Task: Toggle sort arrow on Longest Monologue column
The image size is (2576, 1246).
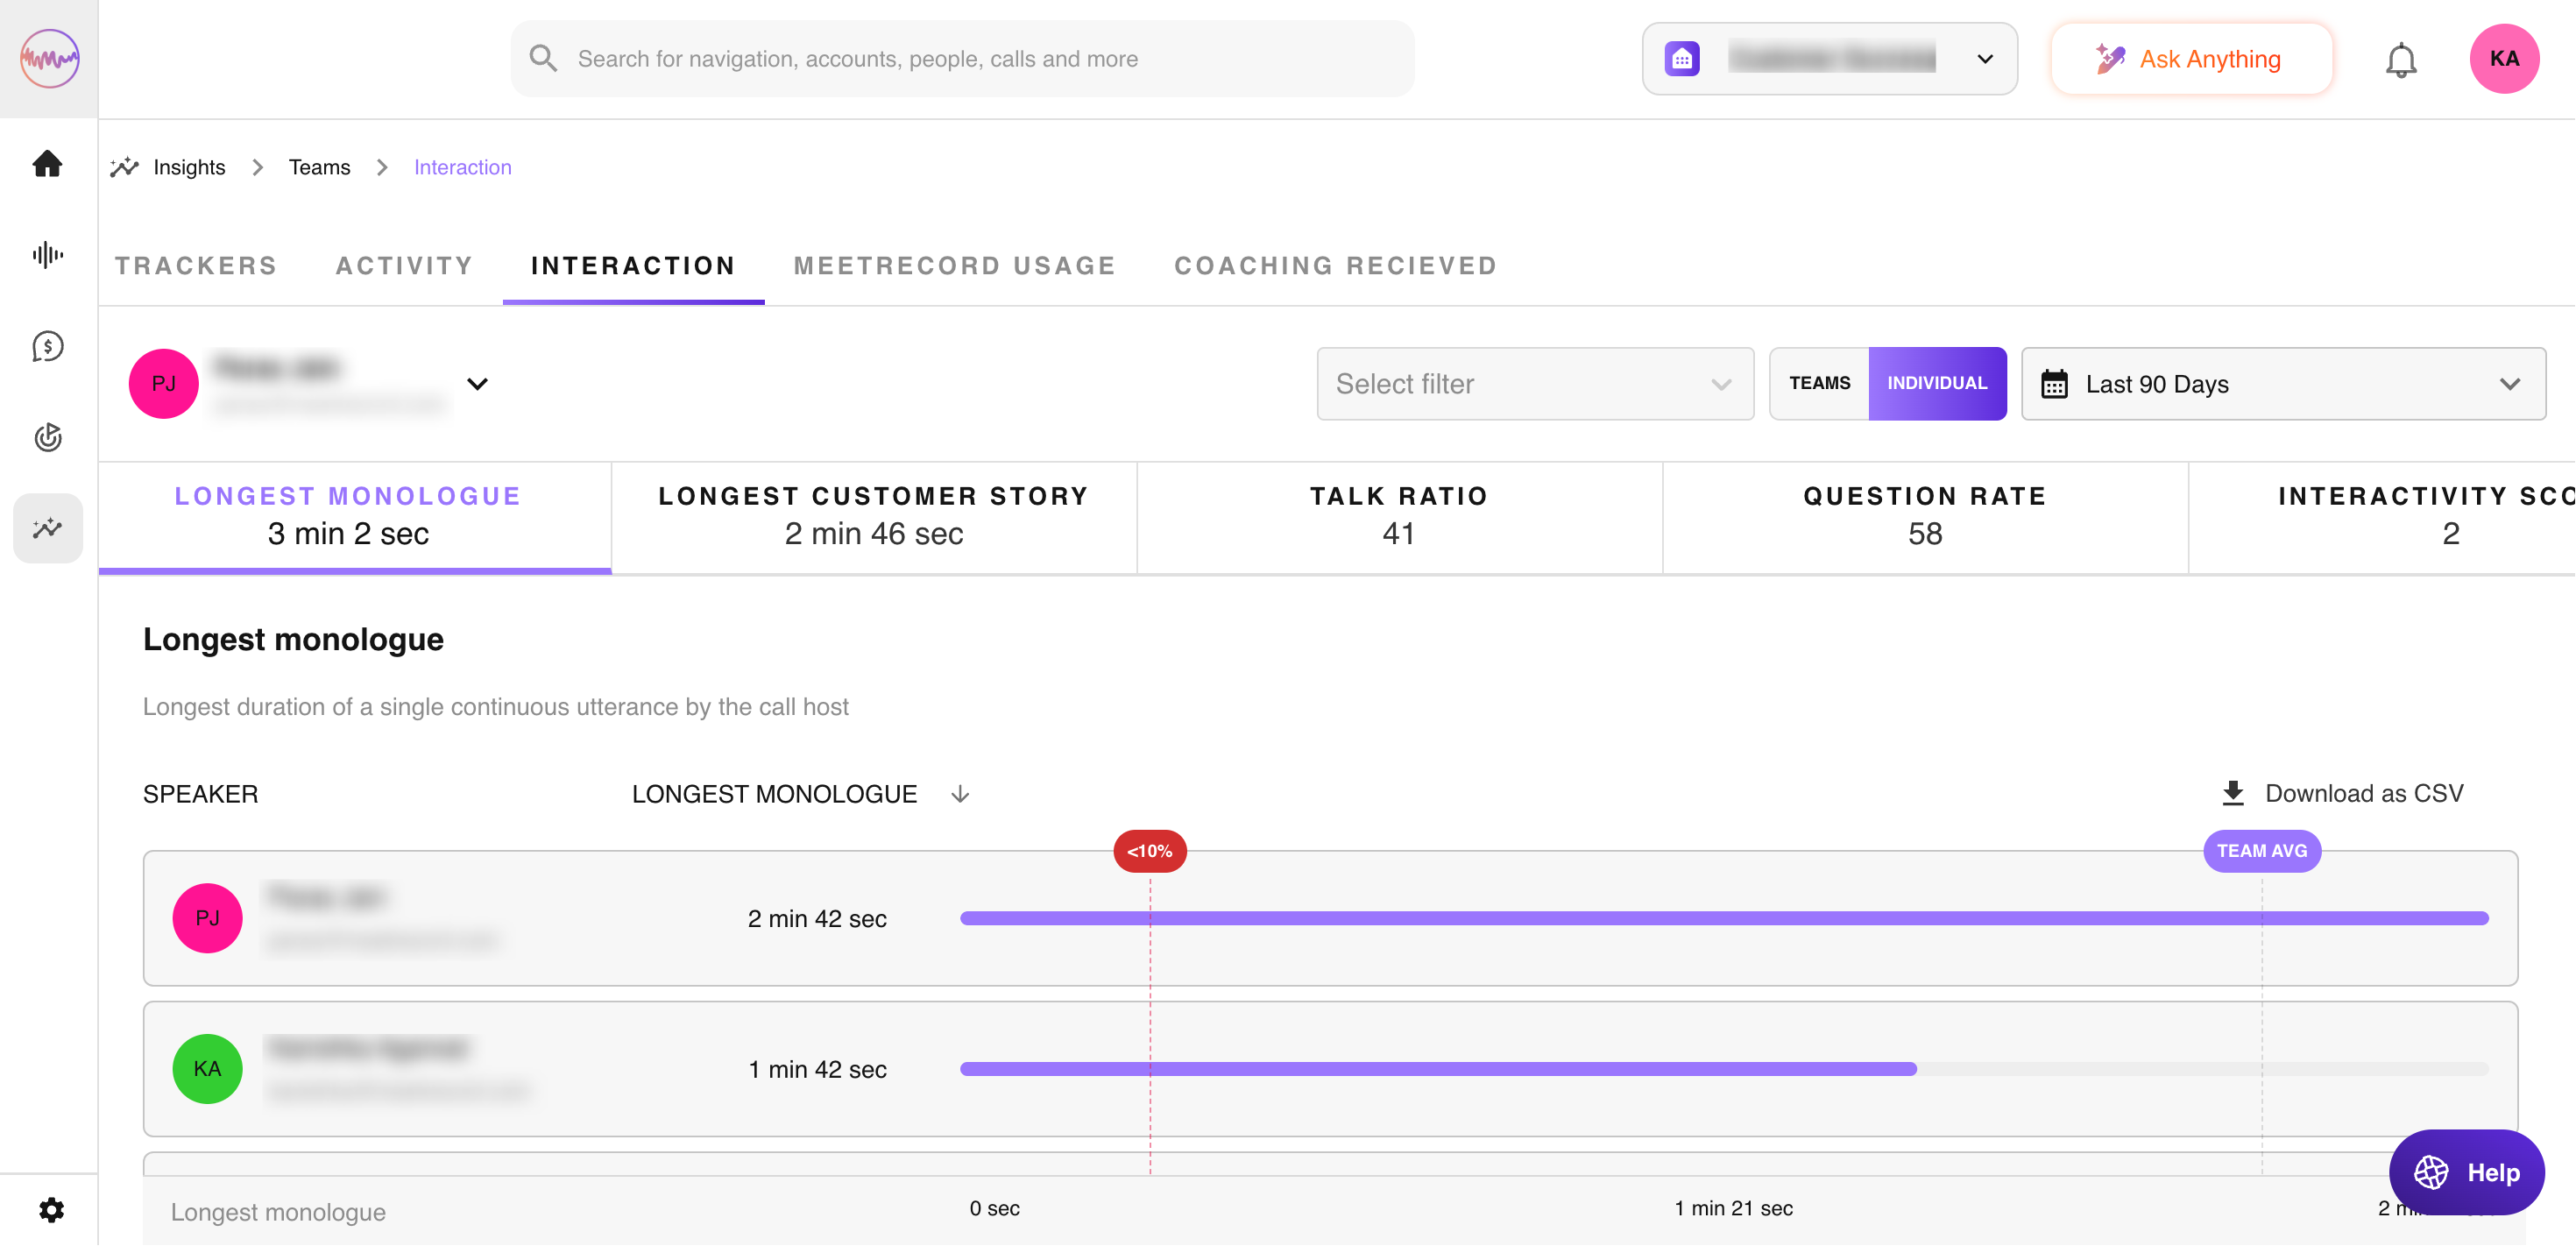Action: (x=959, y=794)
